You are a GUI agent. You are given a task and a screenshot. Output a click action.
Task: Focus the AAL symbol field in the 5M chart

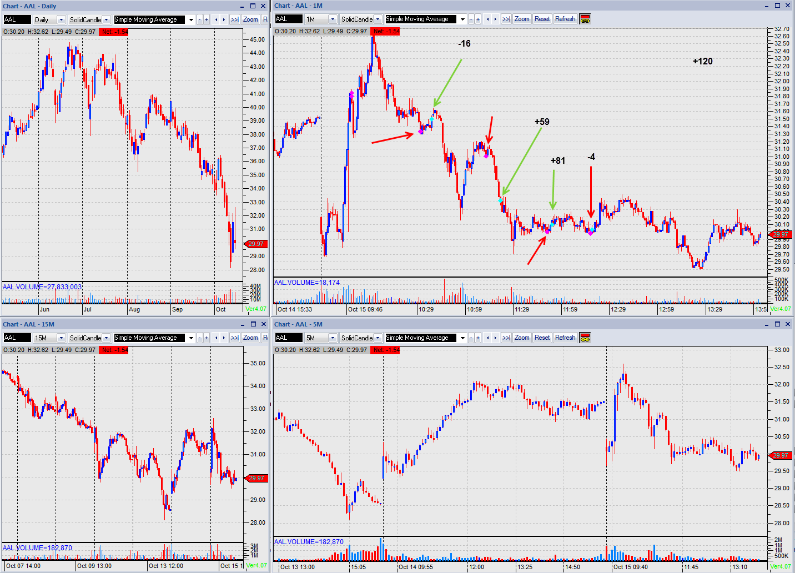(288, 338)
